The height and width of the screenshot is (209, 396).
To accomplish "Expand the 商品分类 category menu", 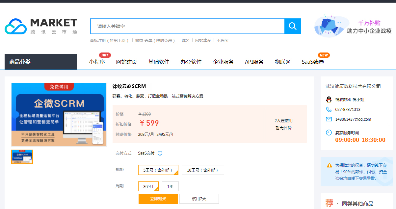I will pos(41,62).
